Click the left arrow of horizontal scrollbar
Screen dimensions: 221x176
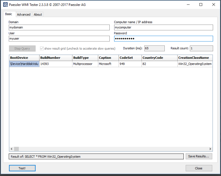[x=12, y=149]
